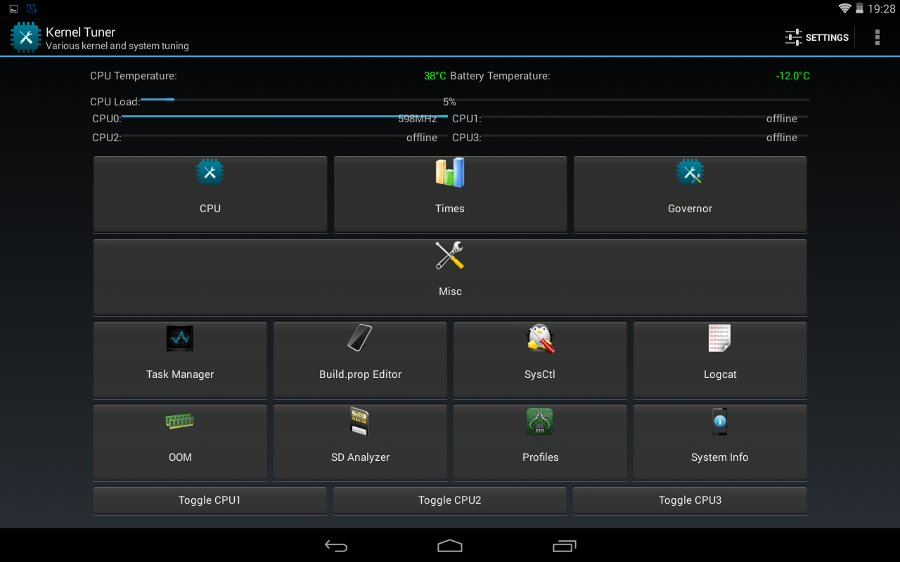
Task: Launch the Task Manager tile
Action: coord(180,360)
